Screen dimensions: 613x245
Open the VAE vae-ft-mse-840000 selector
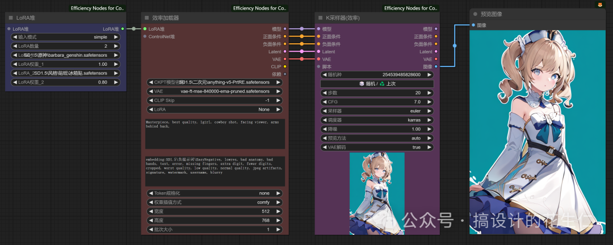215,91
